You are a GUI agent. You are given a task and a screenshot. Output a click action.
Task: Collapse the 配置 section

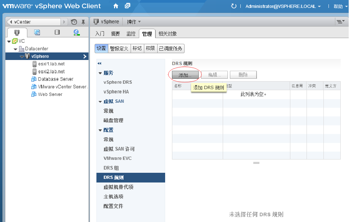click(x=100, y=130)
